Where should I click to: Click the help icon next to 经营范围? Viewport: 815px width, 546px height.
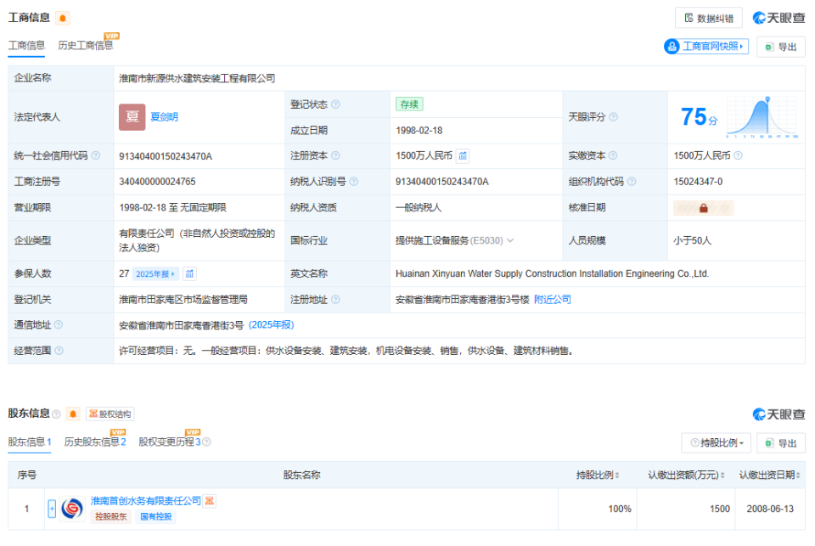(x=59, y=351)
